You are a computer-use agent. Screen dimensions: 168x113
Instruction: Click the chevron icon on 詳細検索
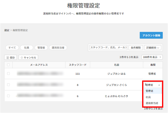tap(158, 48)
